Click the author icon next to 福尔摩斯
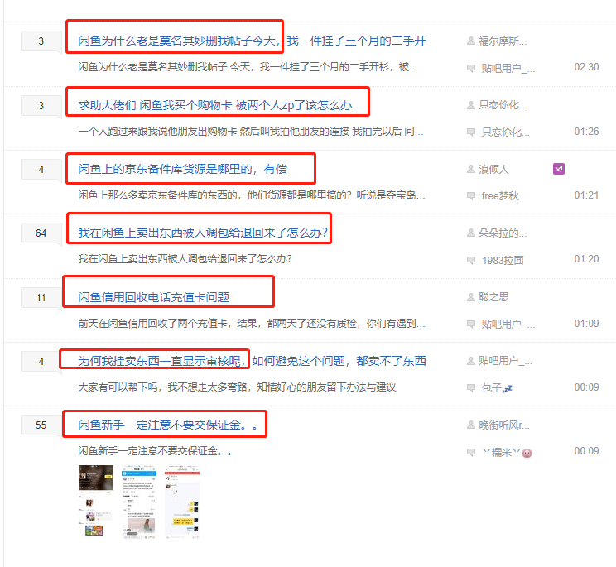 coord(471,41)
